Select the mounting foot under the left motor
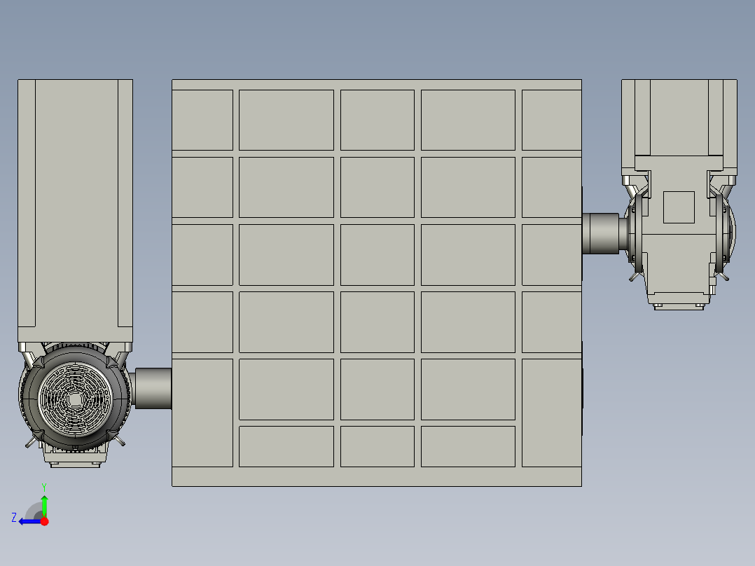This screenshot has width=755, height=566. tap(75, 464)
